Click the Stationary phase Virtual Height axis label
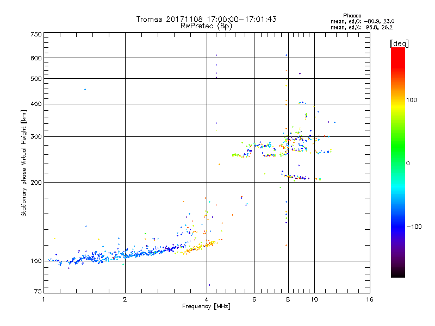435x326 pixels. click(24, 163)
